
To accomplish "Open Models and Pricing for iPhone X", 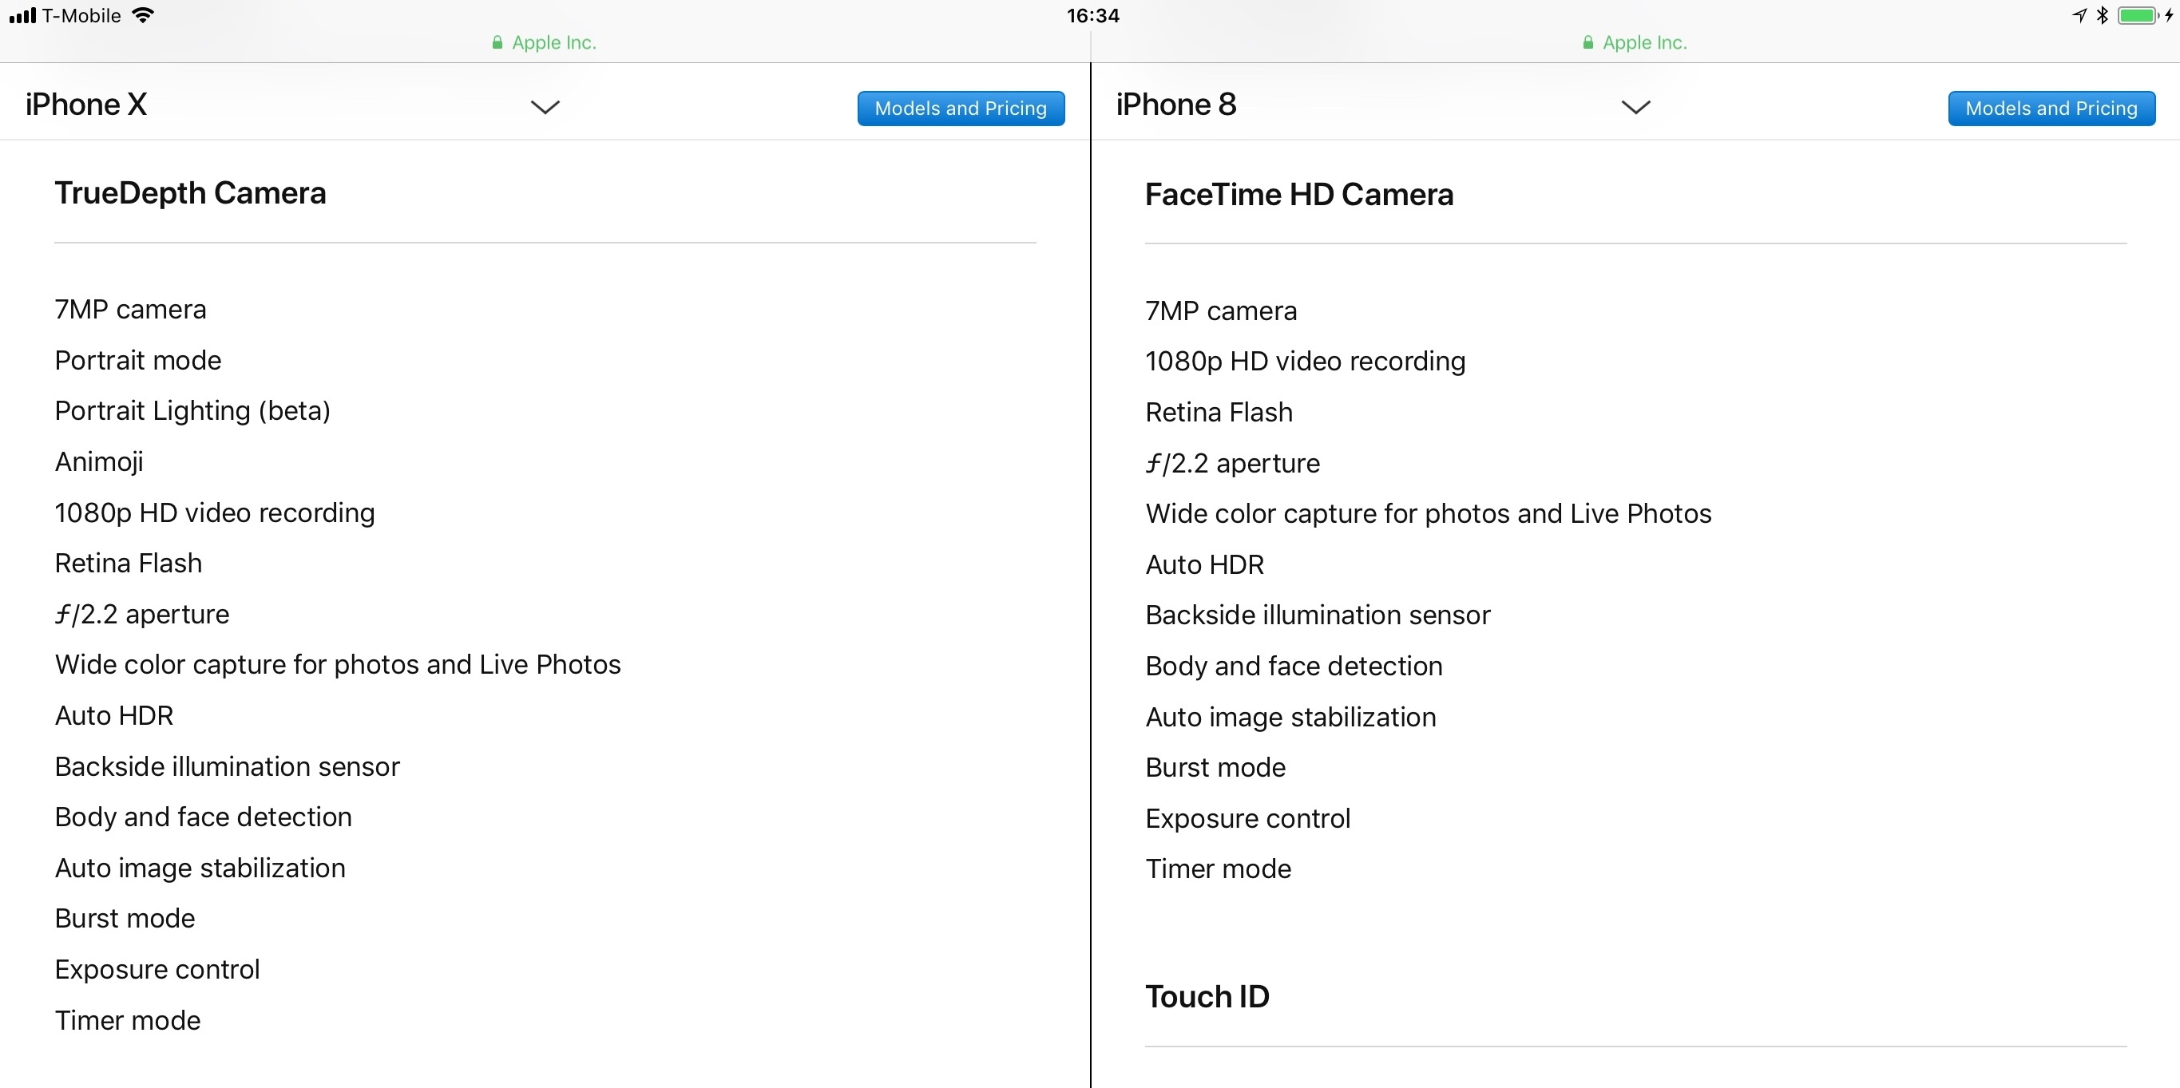I will 961,109.
